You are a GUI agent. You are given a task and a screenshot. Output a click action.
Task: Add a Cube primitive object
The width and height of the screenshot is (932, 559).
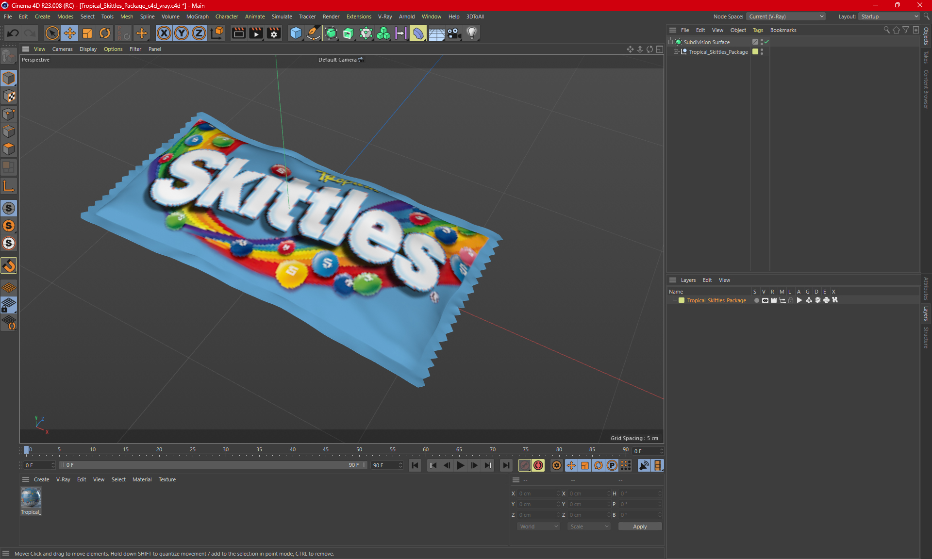point(296,33)
